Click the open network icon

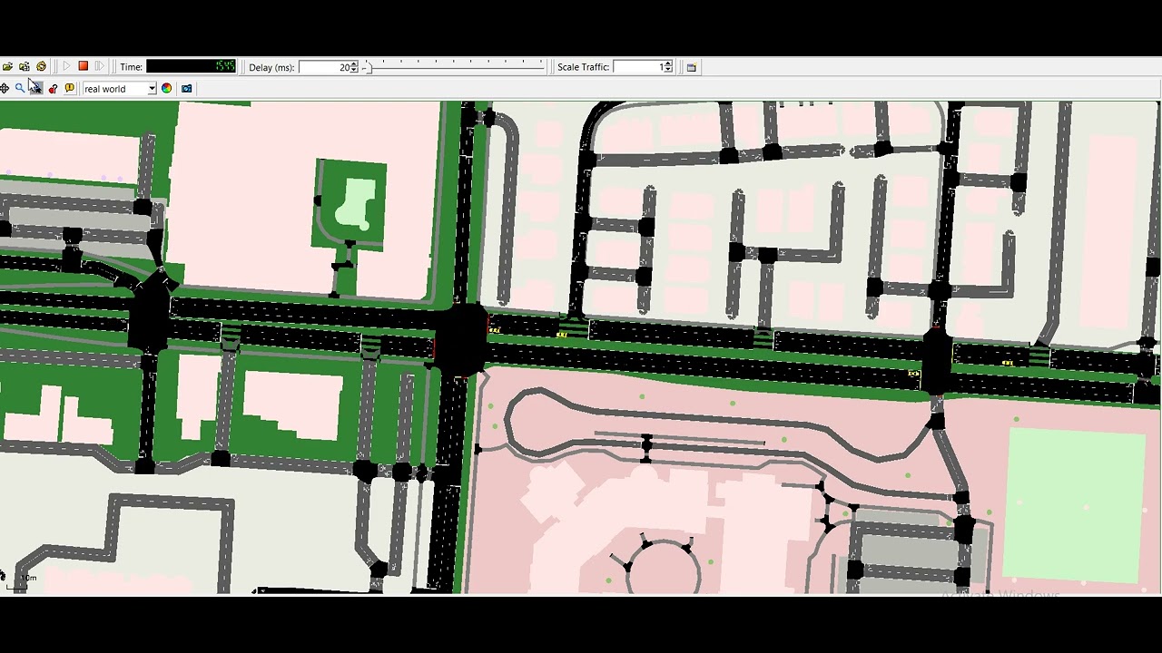[25, 67]
